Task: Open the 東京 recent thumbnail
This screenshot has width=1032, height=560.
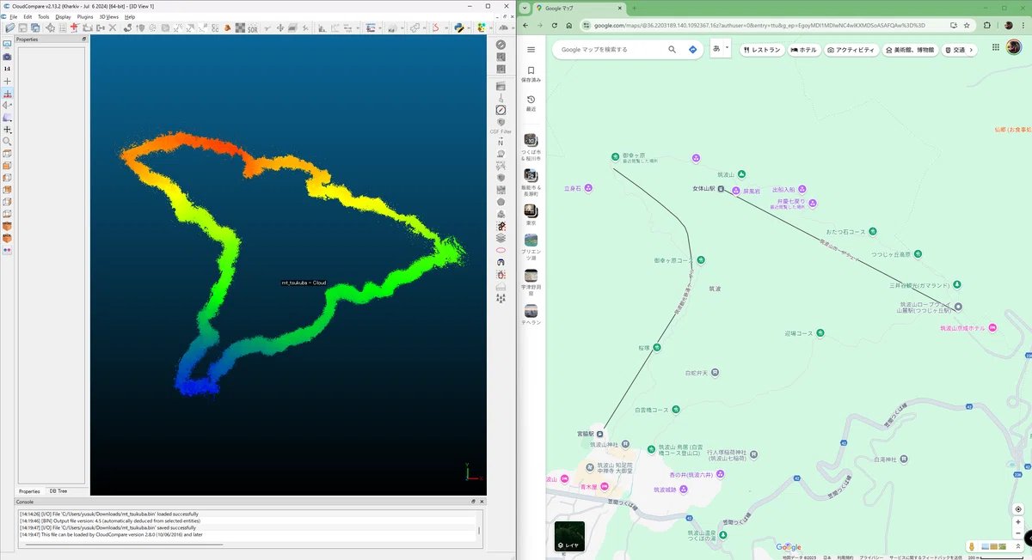Action: [x=531, y=210]
